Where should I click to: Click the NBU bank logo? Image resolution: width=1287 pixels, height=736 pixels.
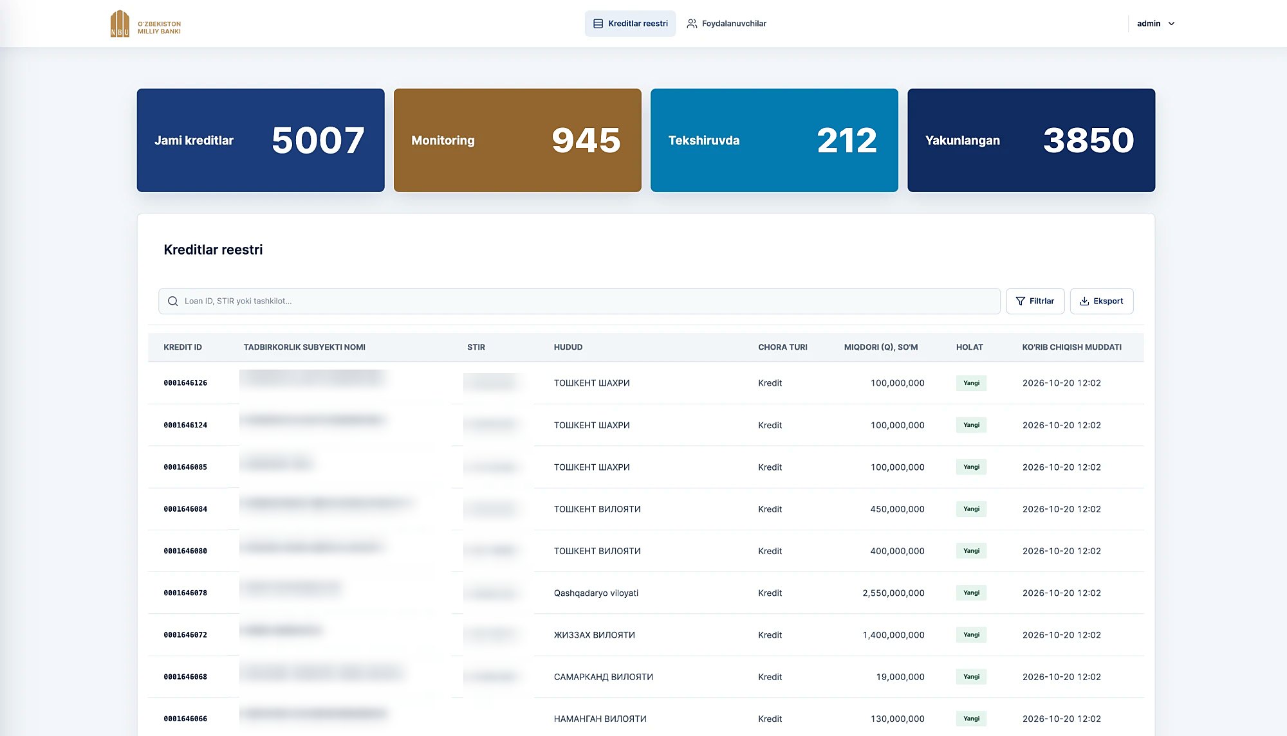coord(145,24)
